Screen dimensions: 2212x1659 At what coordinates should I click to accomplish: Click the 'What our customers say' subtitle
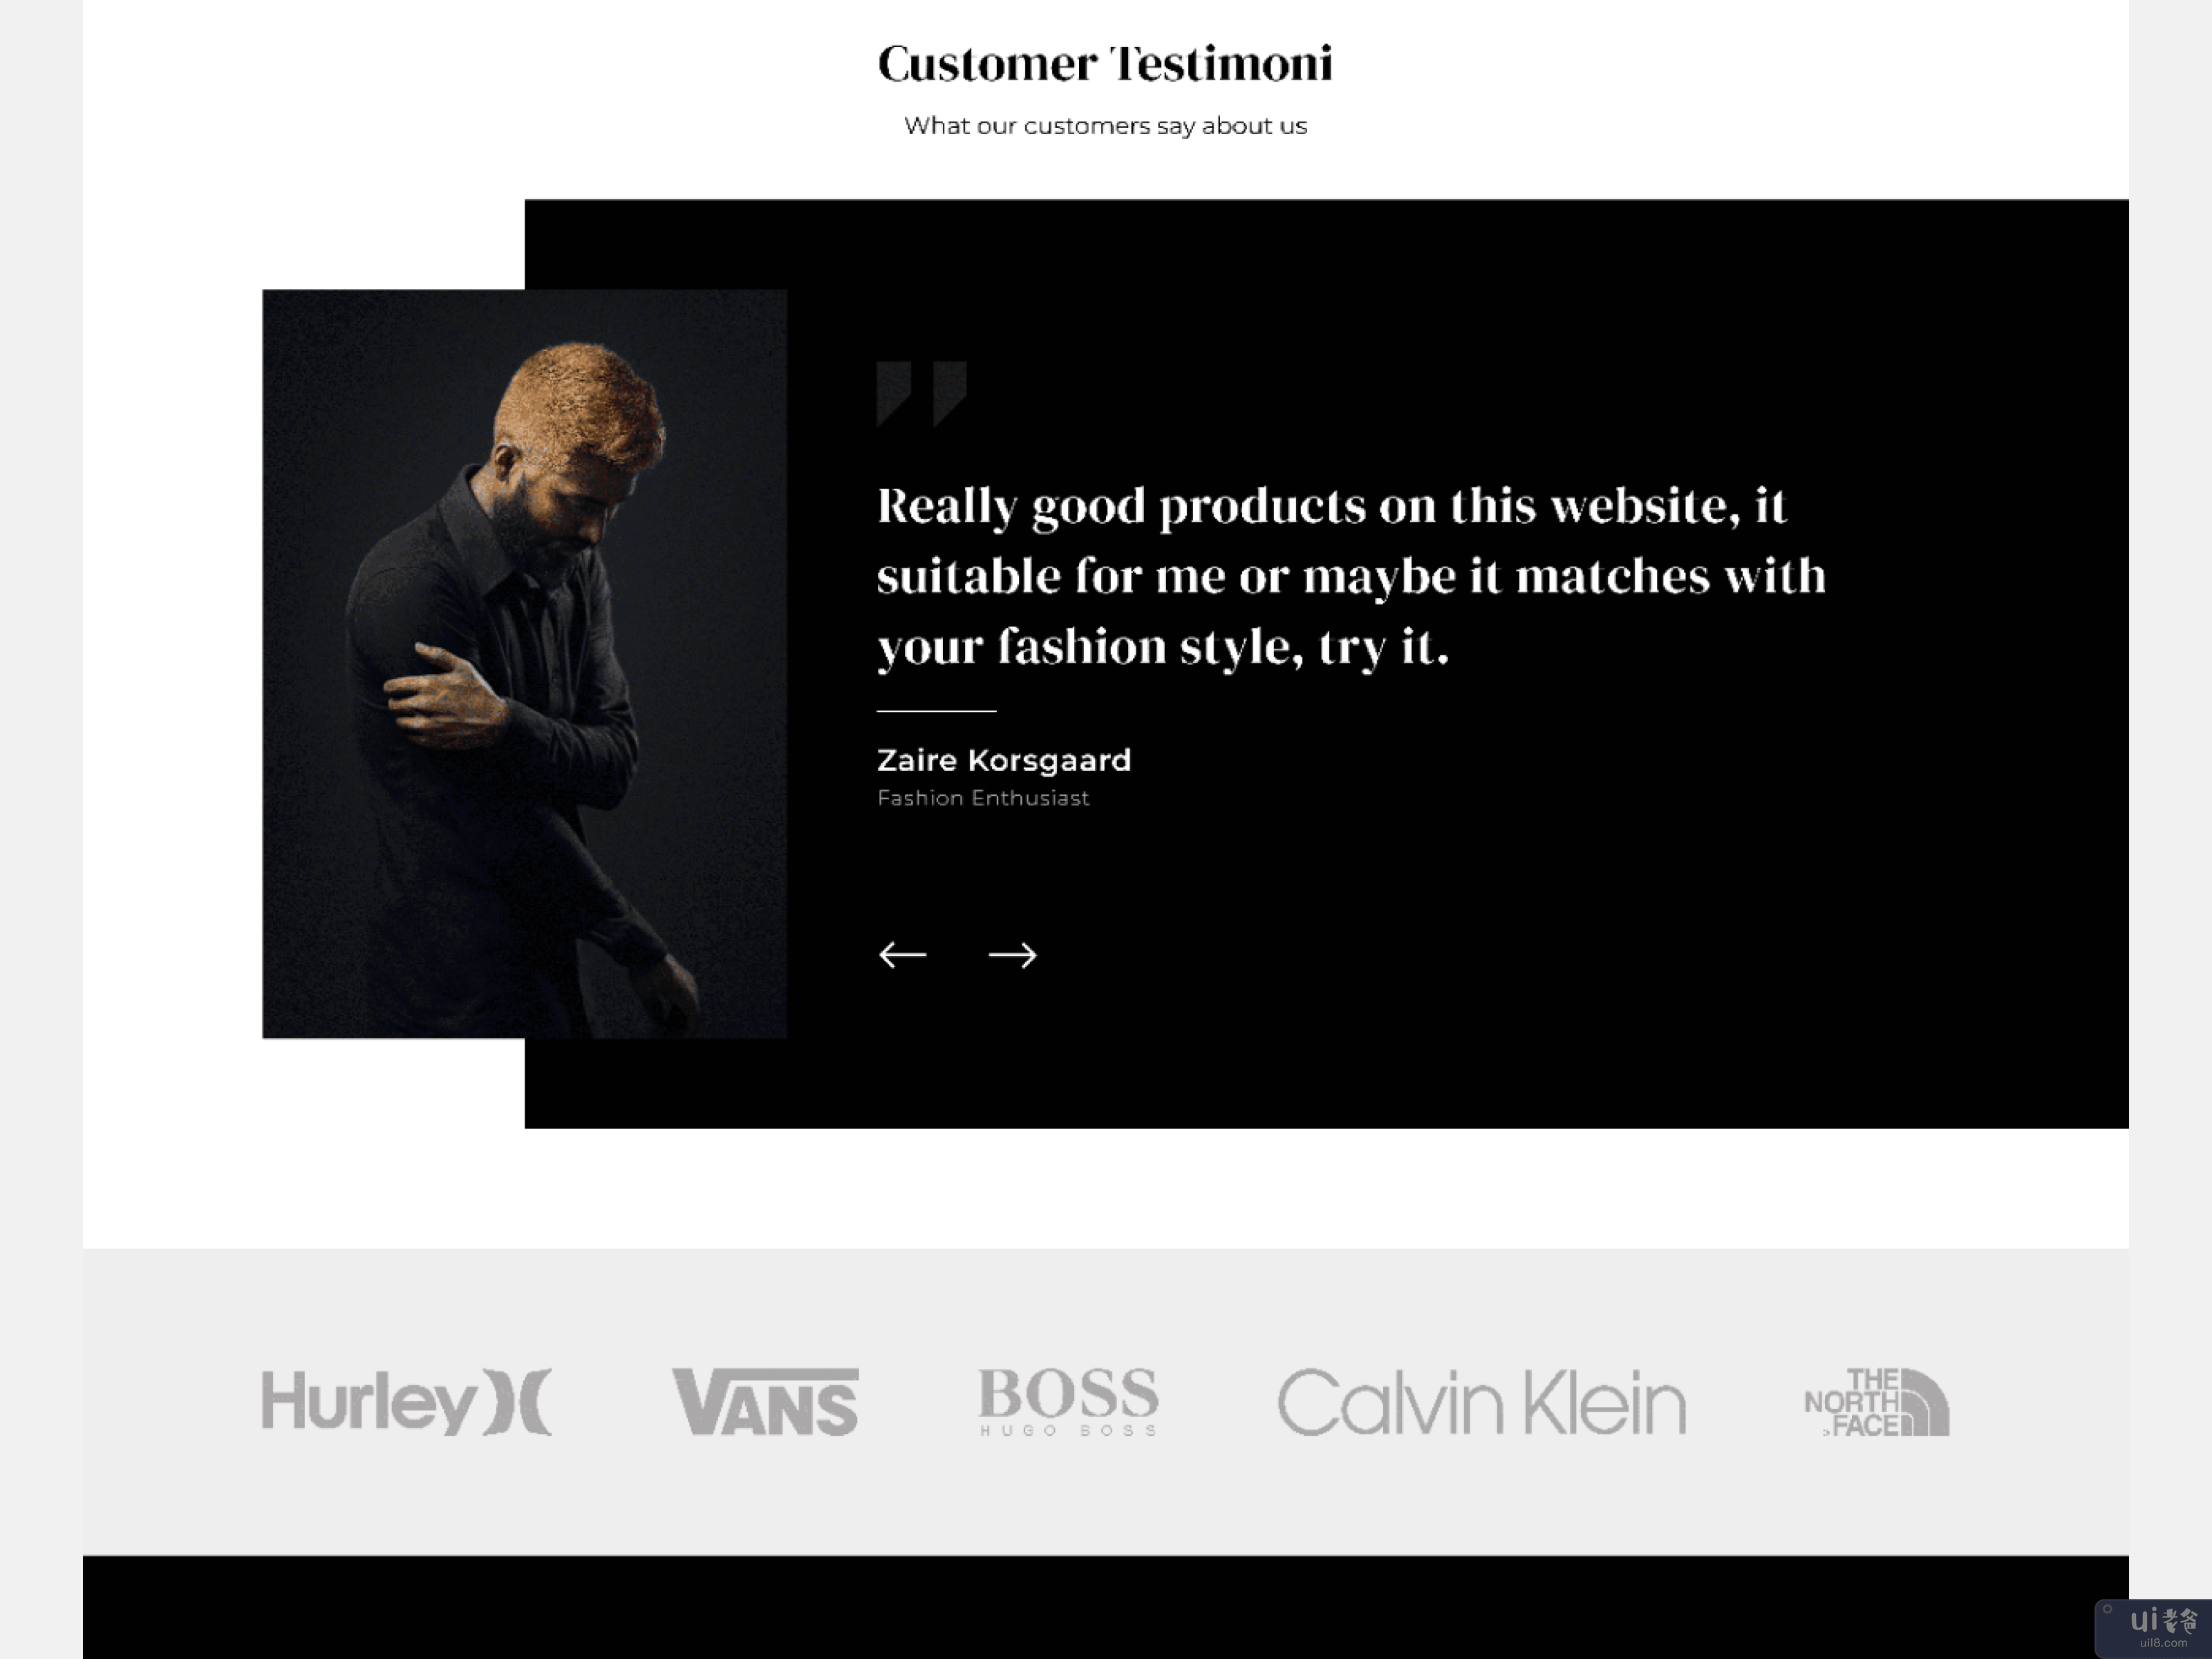tap(1105, 126)
